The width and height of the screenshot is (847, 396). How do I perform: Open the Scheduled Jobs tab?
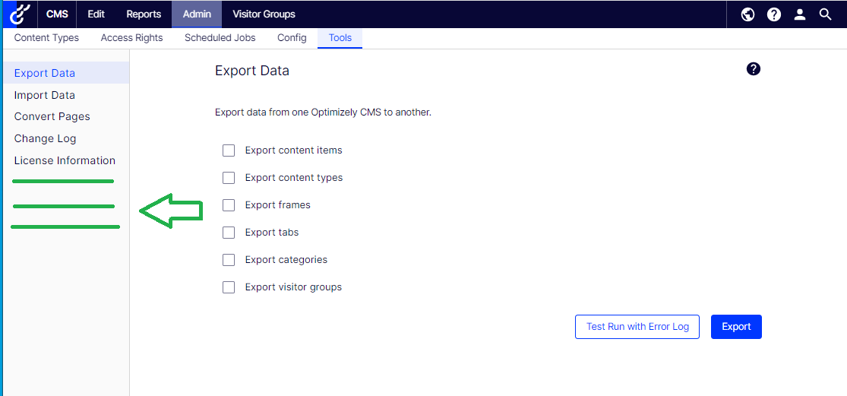click(x=220, y=38)
